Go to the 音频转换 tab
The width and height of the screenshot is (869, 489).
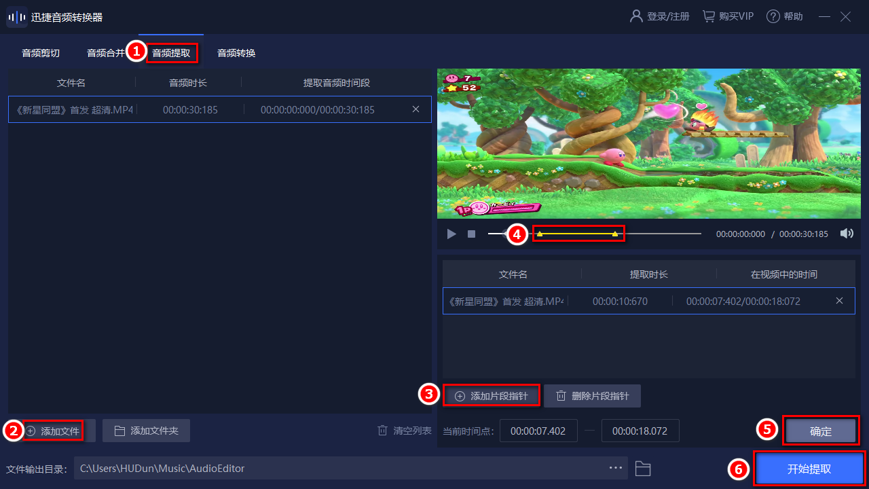click(x=236, y=53)
